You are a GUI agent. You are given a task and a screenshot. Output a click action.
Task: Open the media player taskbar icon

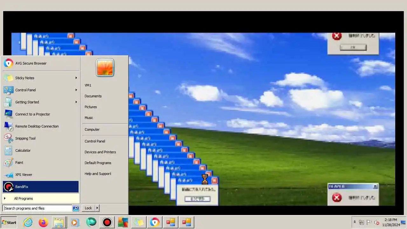click(74, 222)
